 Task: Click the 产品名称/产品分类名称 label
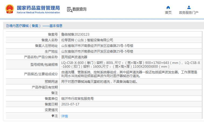tap(41, 57)
